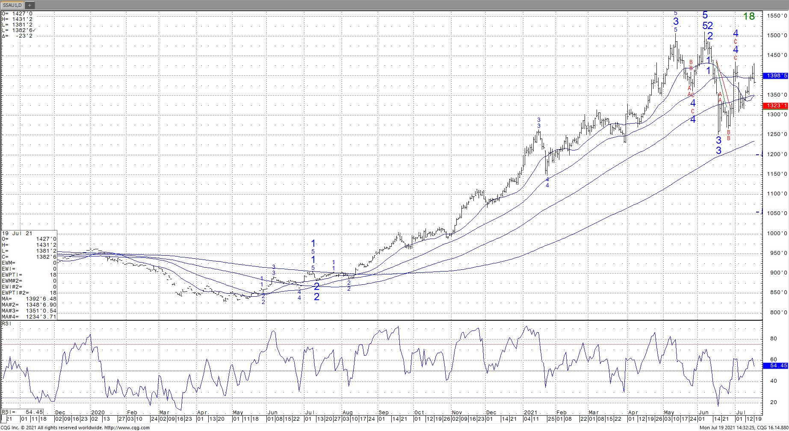Open the cqg.com link in footer

point(127,428)
